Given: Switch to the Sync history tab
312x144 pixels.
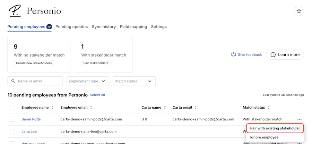Looking at the screenshot, I should click(x=104, y=27).
